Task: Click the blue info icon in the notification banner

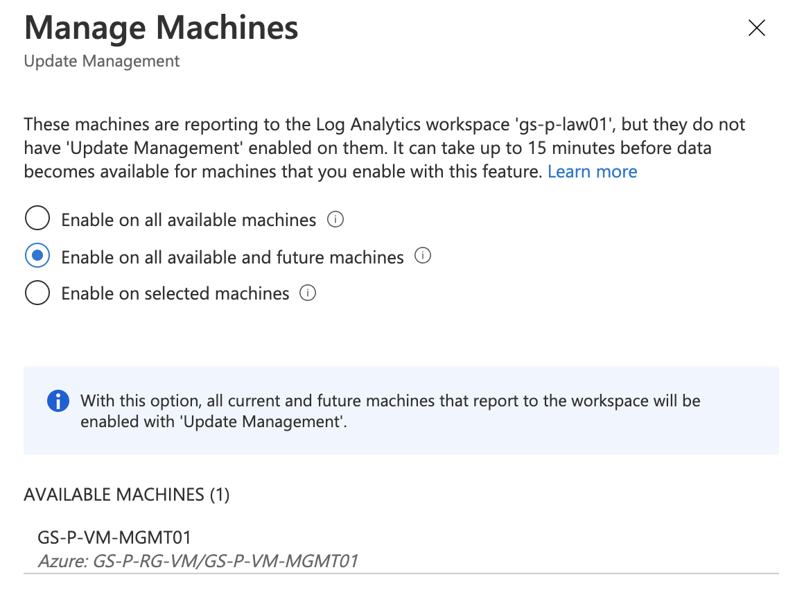Action: coord(58,401)
